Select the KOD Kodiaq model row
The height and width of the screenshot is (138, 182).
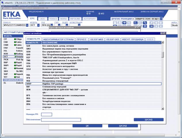pyautogui.click(x=13, y=54)
